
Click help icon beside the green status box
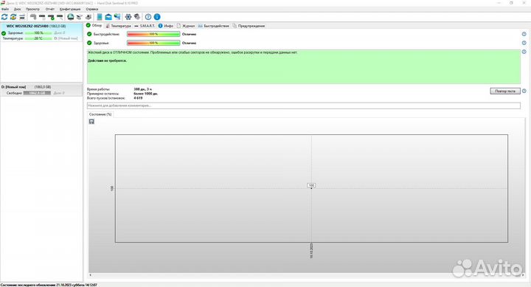524,52
